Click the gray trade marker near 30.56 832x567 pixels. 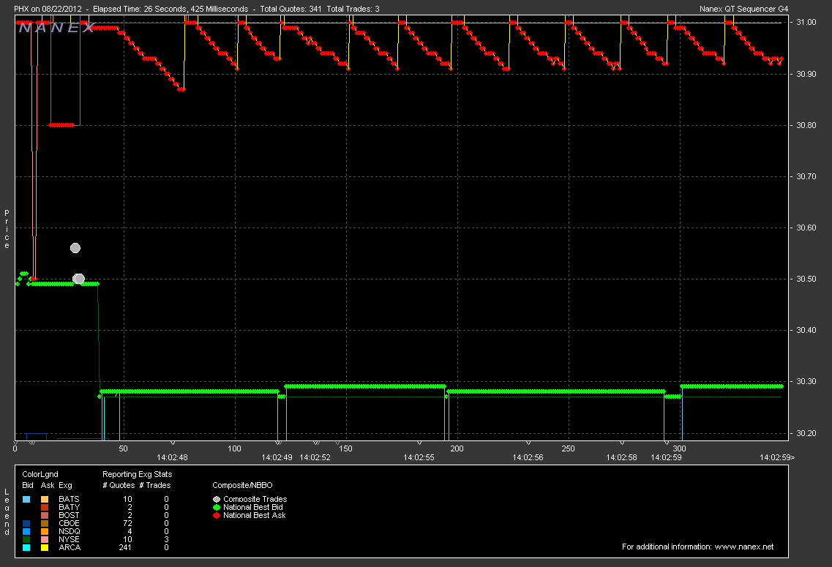(x=75, y=248)
